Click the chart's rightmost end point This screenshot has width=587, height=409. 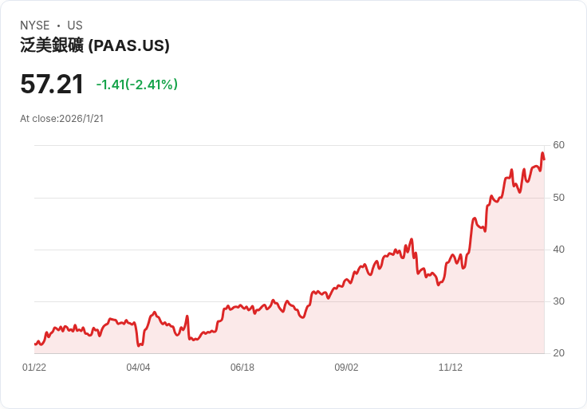pyautogui.click(x=544, y=159)
